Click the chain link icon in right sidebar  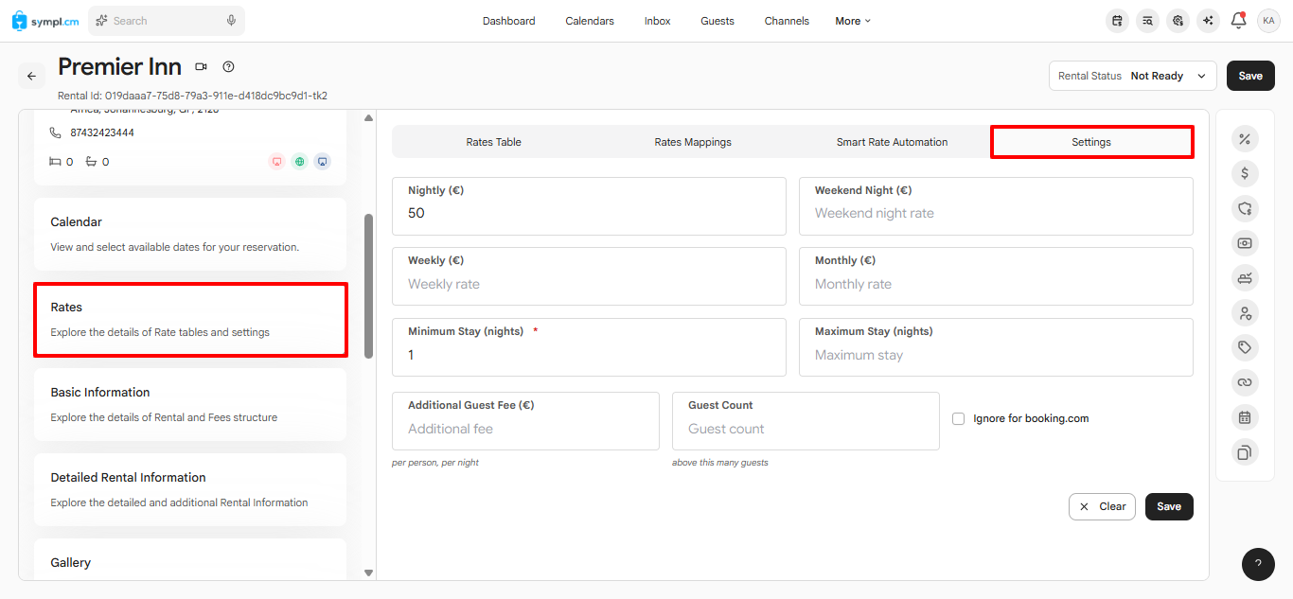[x=1245, y=382]
